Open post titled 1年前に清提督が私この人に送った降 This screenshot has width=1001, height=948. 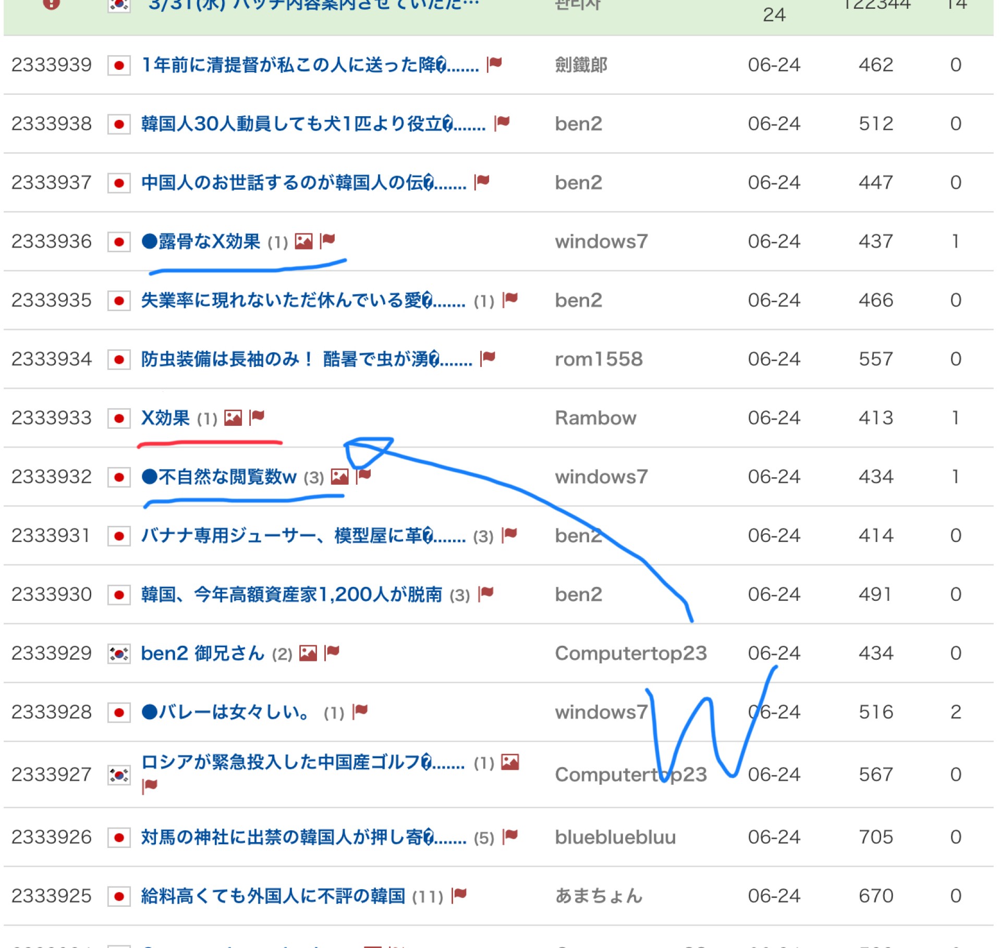310,65
